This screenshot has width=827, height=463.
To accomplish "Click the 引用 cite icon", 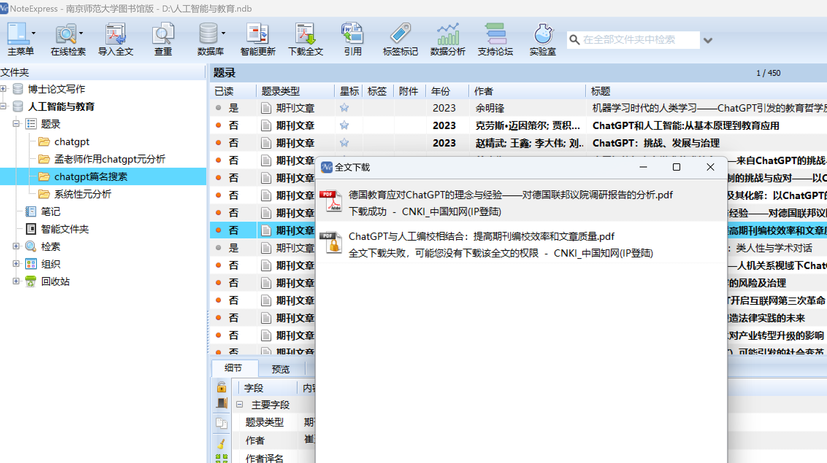I will pyautogui.click(x=352, y=33).
